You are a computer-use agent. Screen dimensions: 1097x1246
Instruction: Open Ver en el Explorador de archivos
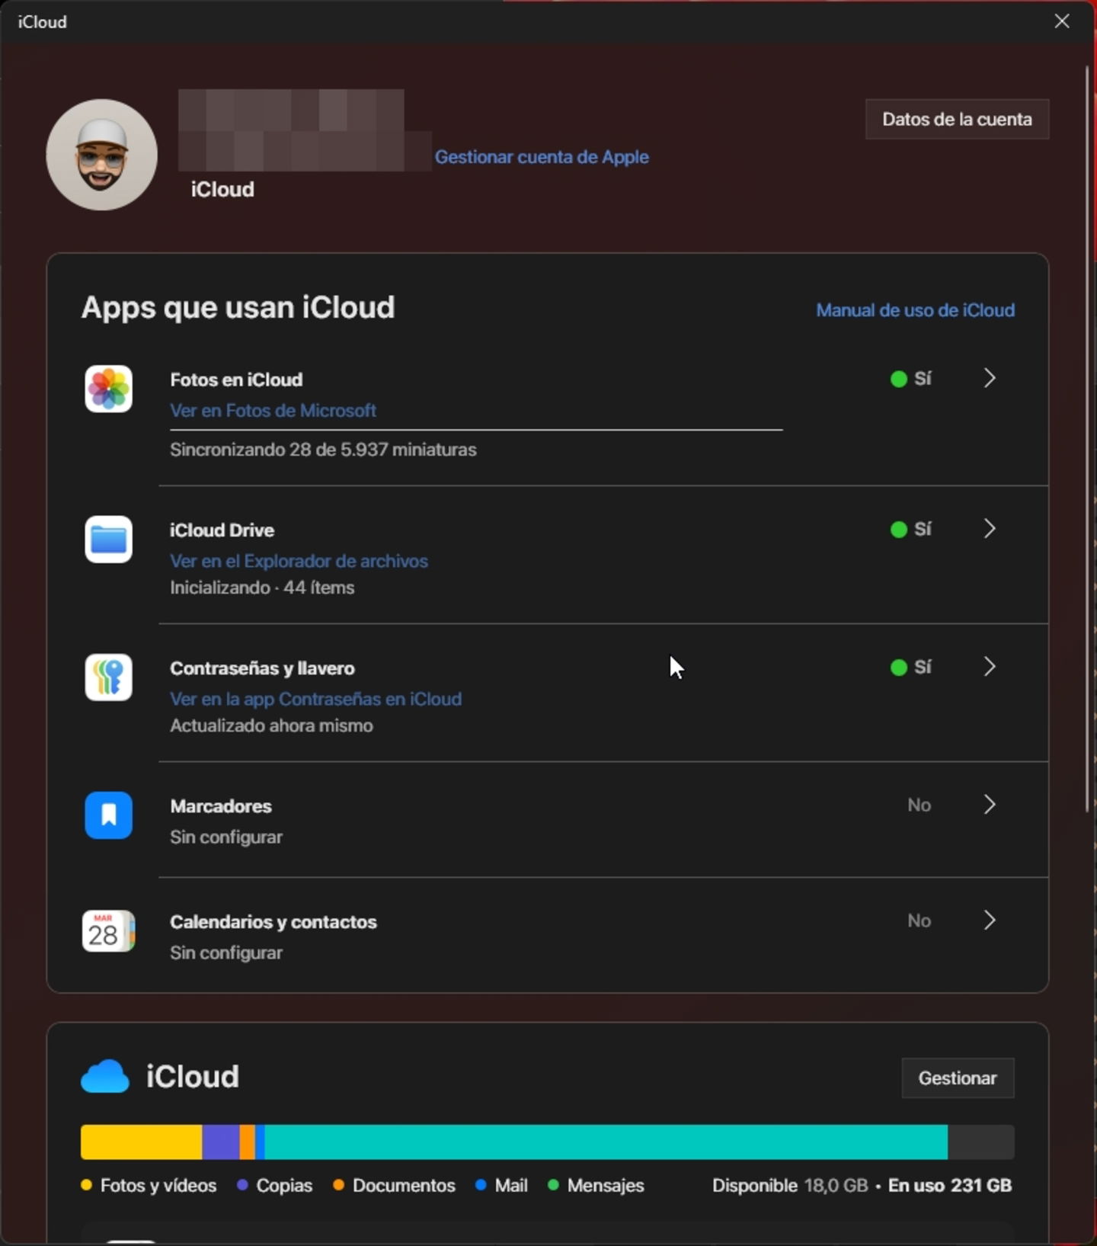coord(299,562)
